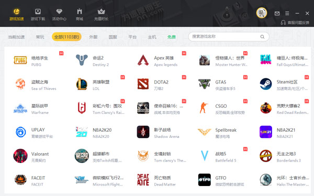The image size is (314, 196).
Task: Switch to the 主机 tab
Action: [152, 37]
